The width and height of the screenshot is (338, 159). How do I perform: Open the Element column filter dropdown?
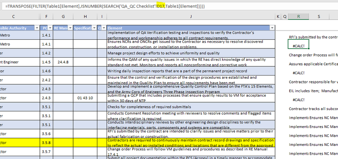point(272,28)
